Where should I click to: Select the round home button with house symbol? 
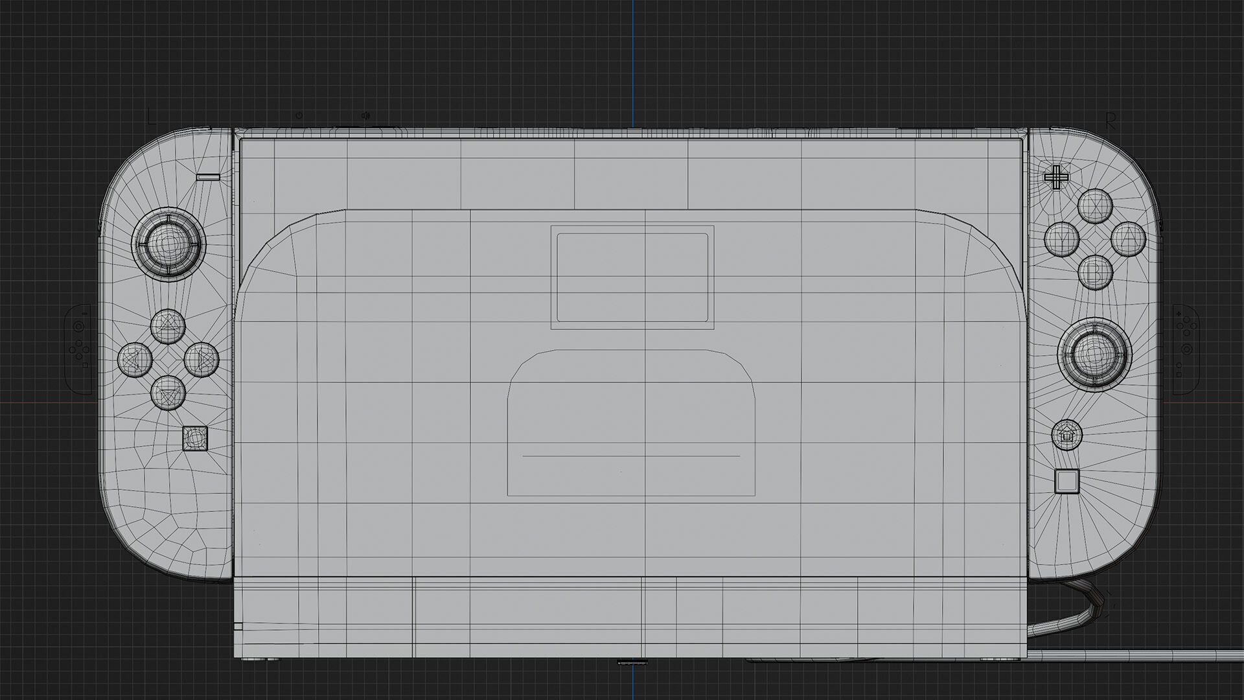point(1066,434)
